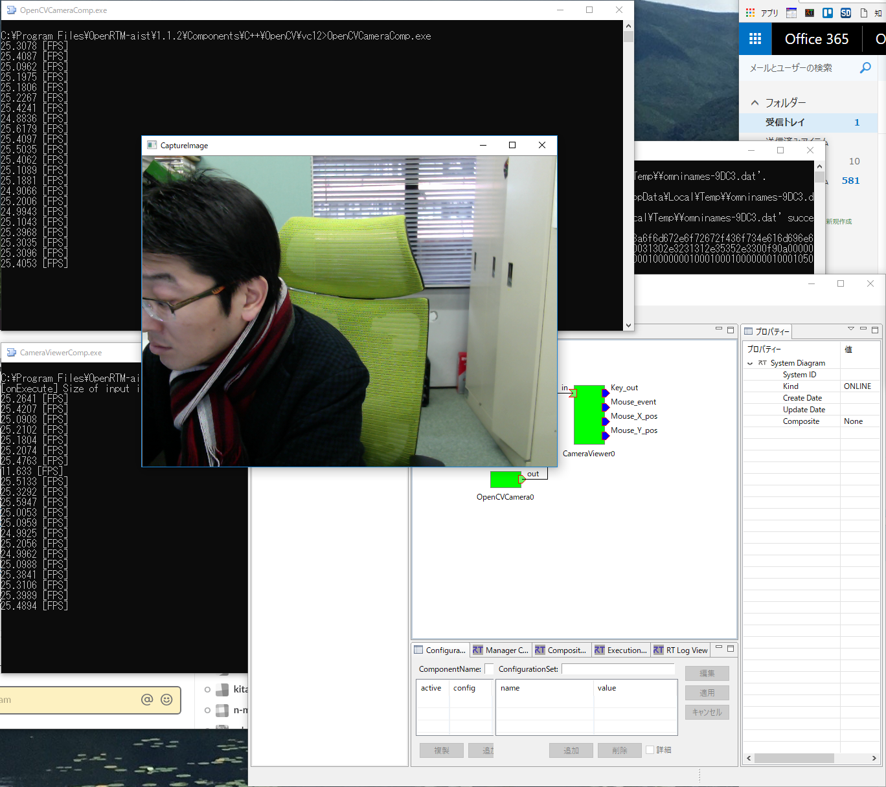Image resolution: width=886 pixels, height=787 pixels.
Task: Maximize the configuration view panel
Action: pos(731,648)
